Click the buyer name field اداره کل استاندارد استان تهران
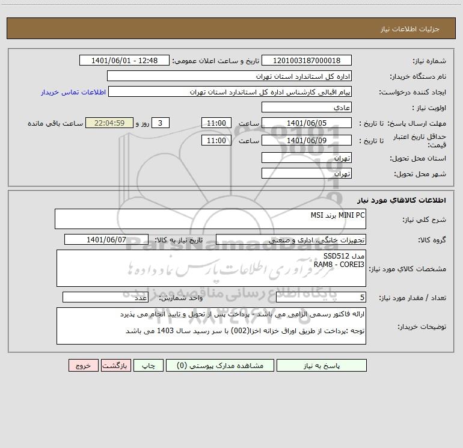Image resolution: width=463 pixels, height=448 pixels. [x=229, y=76]
